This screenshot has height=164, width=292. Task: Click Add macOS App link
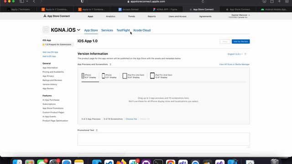coord(50,52)
